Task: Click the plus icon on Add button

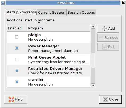Action: click(x=105, y=29)
